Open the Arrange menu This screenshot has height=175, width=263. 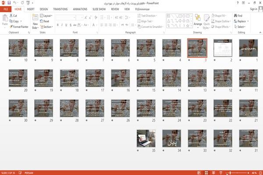198,21
